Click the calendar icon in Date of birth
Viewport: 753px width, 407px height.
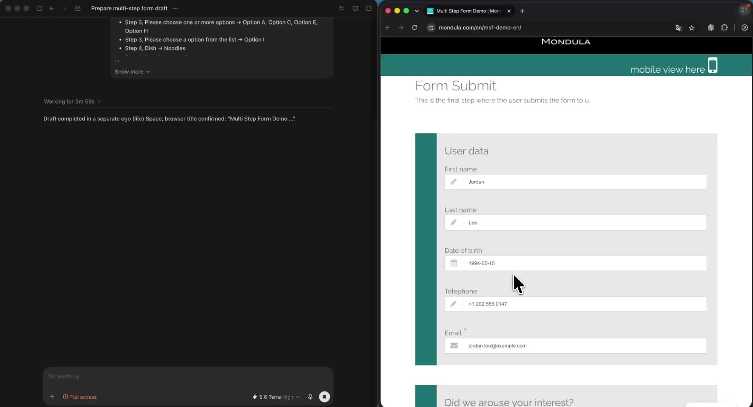453,263
